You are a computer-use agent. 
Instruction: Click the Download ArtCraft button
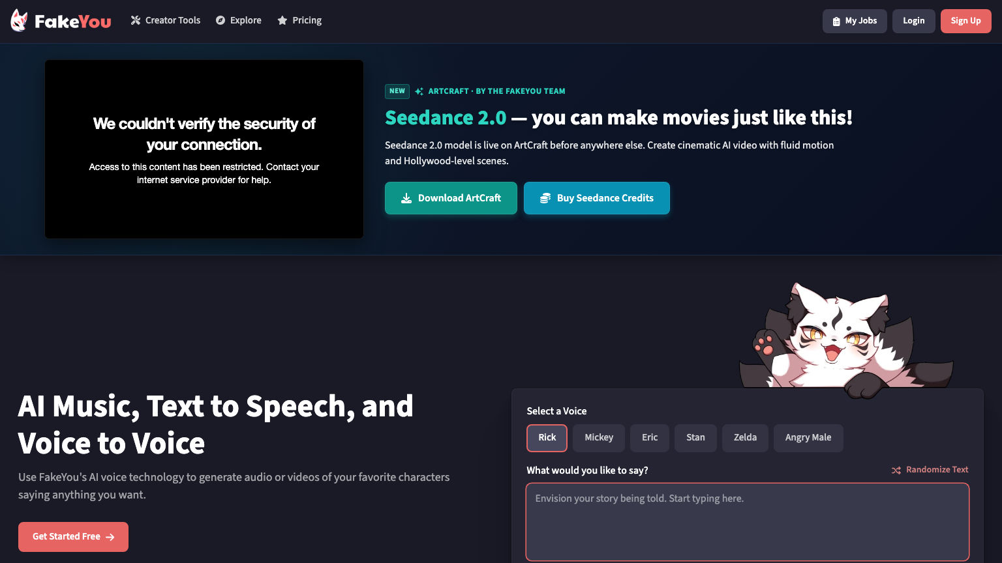click(451, 198)
